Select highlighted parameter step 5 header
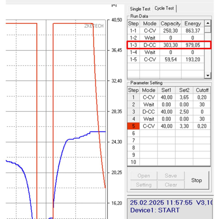Viewport: 219px width, 219px height. (x=133, y=126)
